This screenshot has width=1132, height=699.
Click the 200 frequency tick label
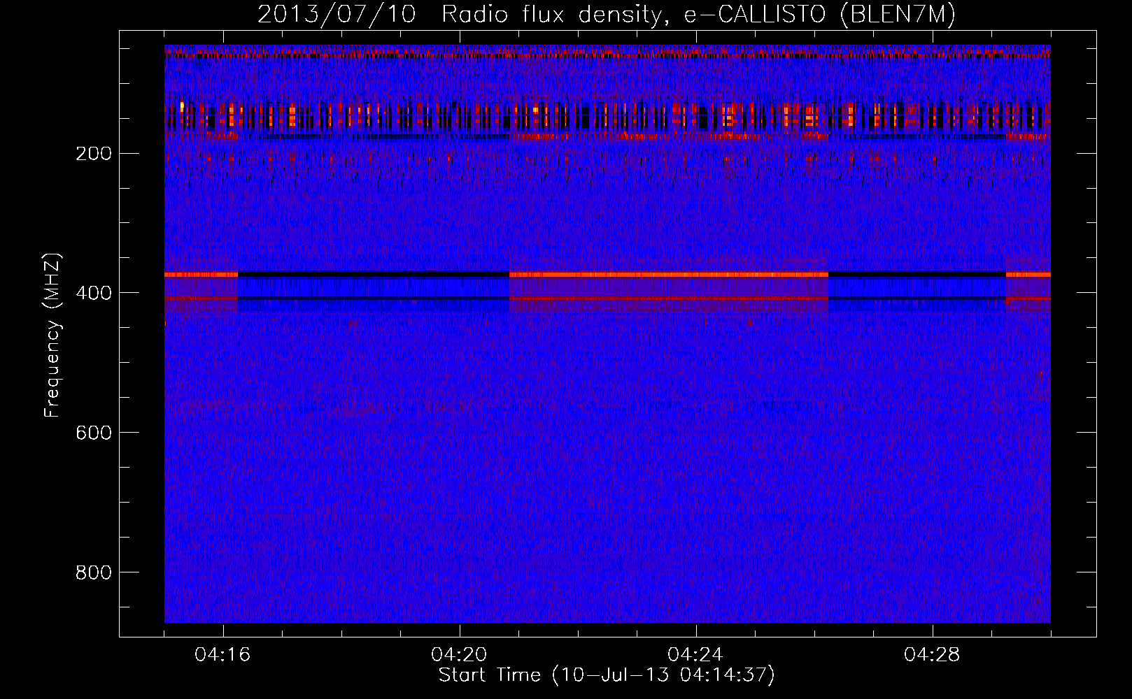click(94, 153)
